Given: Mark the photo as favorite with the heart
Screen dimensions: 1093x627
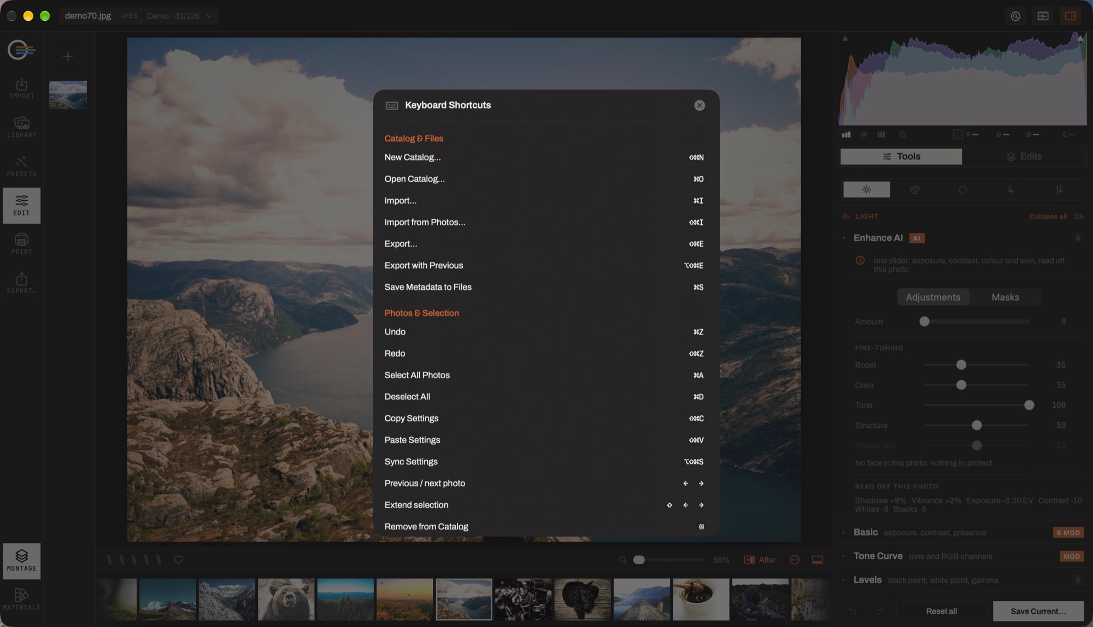Looking at the screenshot, I should point(178,560).
